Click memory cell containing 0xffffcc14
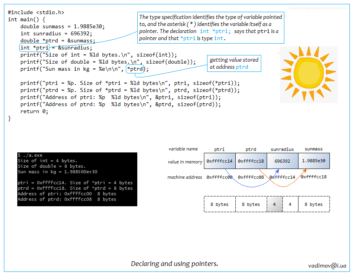Viewport: 353px width, 275px height. tap(220, 161)
